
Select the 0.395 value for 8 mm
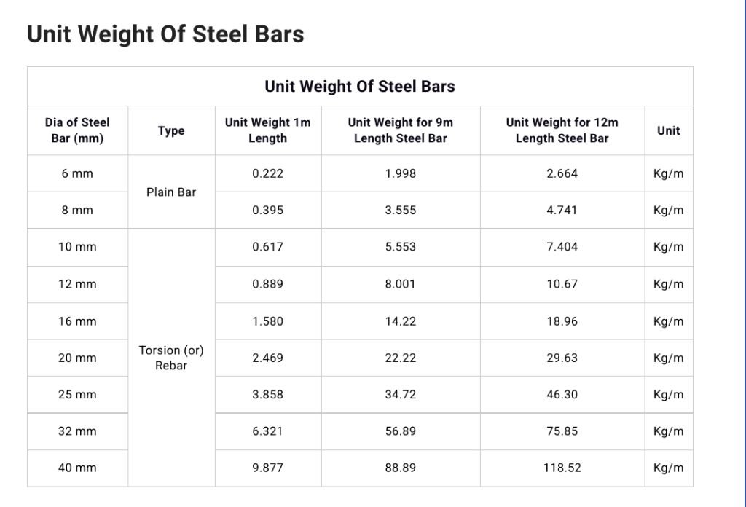pos(268,211)
